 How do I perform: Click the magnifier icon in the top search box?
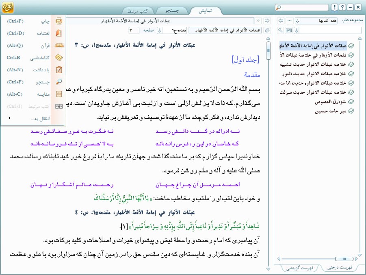[279, 7]
